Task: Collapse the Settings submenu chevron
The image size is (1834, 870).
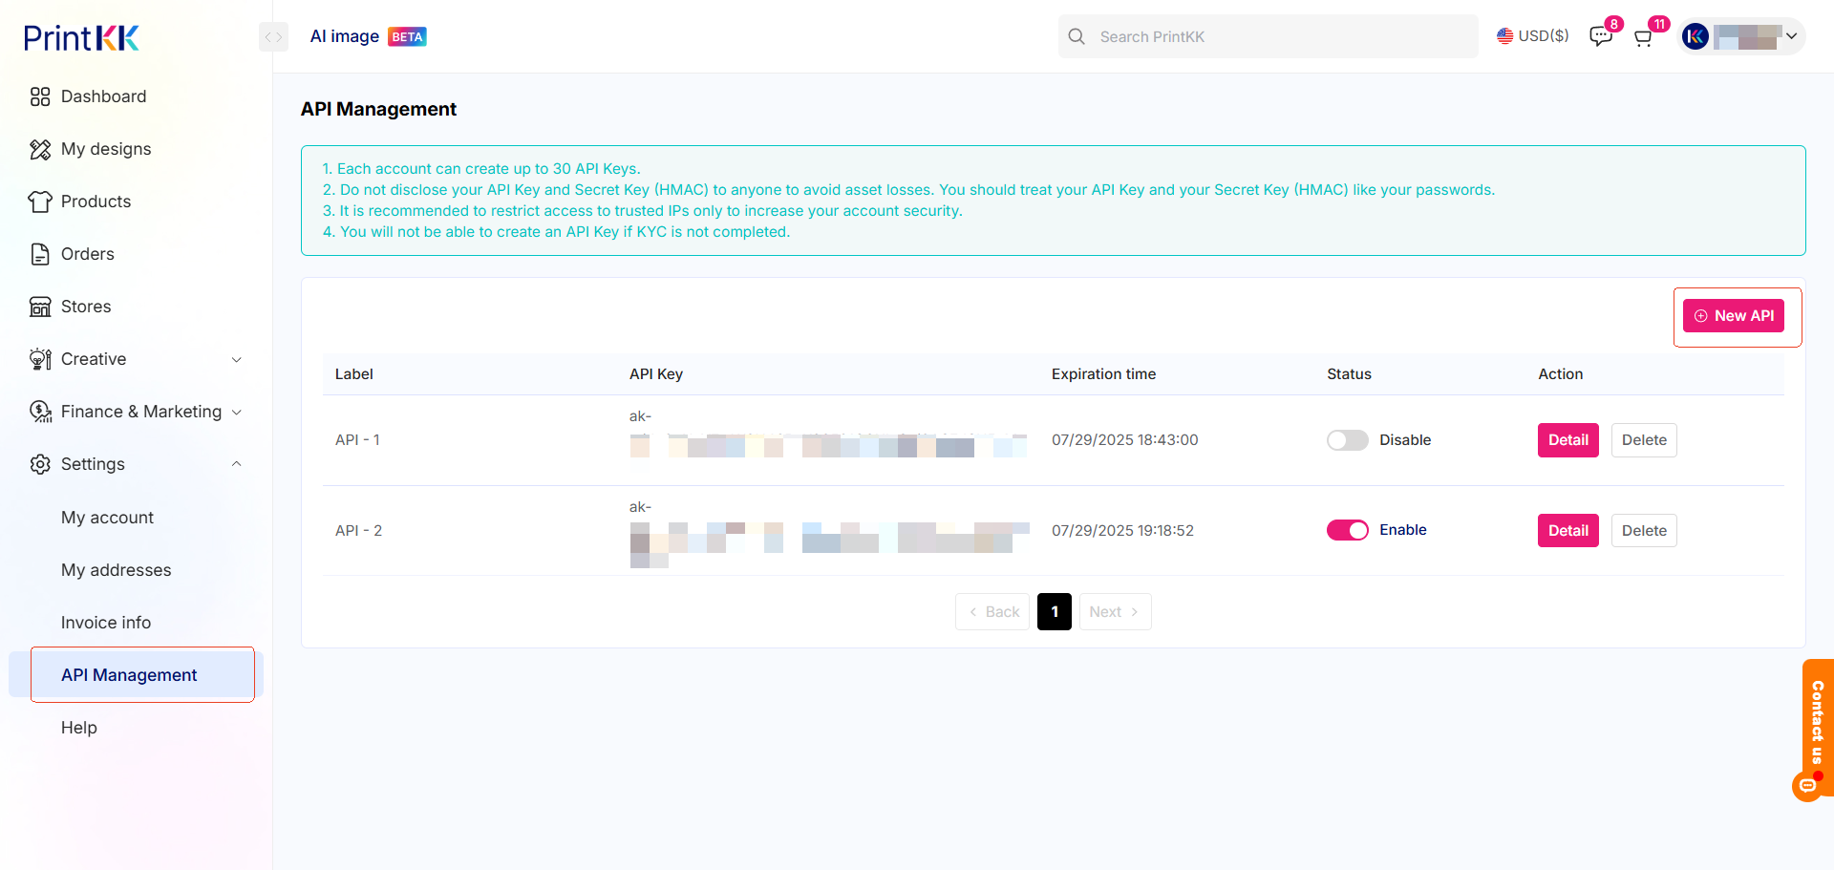Action: [237, 464]
